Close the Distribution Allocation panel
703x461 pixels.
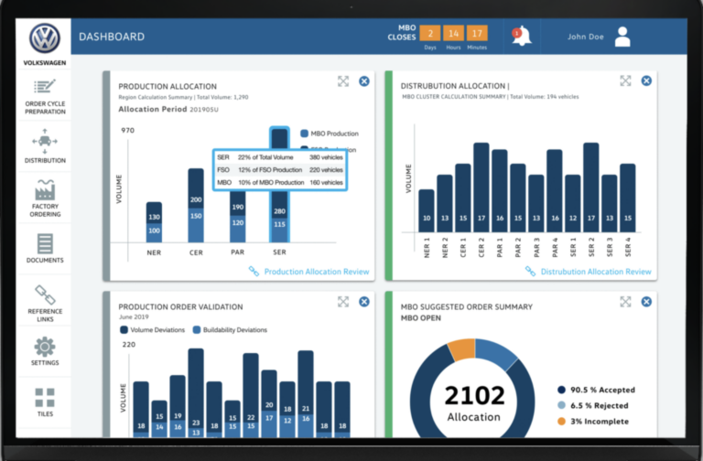tap(646, 81)
